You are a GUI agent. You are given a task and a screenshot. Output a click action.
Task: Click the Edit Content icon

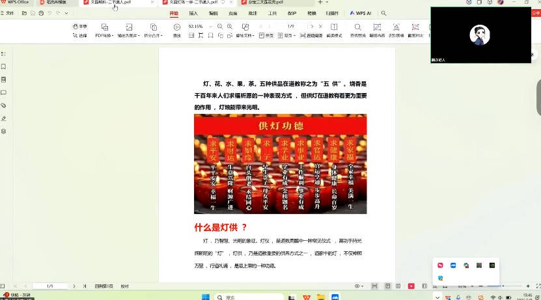point(377,30)
